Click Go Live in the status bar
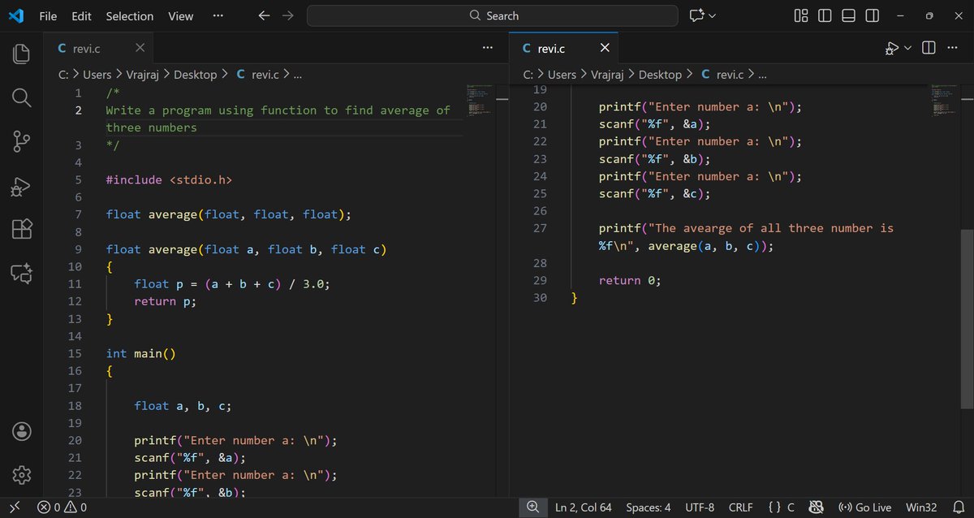974x518 pixels. (864, 507)
